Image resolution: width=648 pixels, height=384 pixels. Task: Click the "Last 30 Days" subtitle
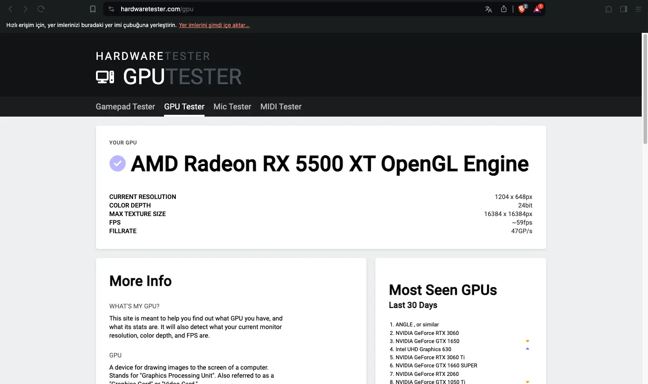tap(413, 305)
